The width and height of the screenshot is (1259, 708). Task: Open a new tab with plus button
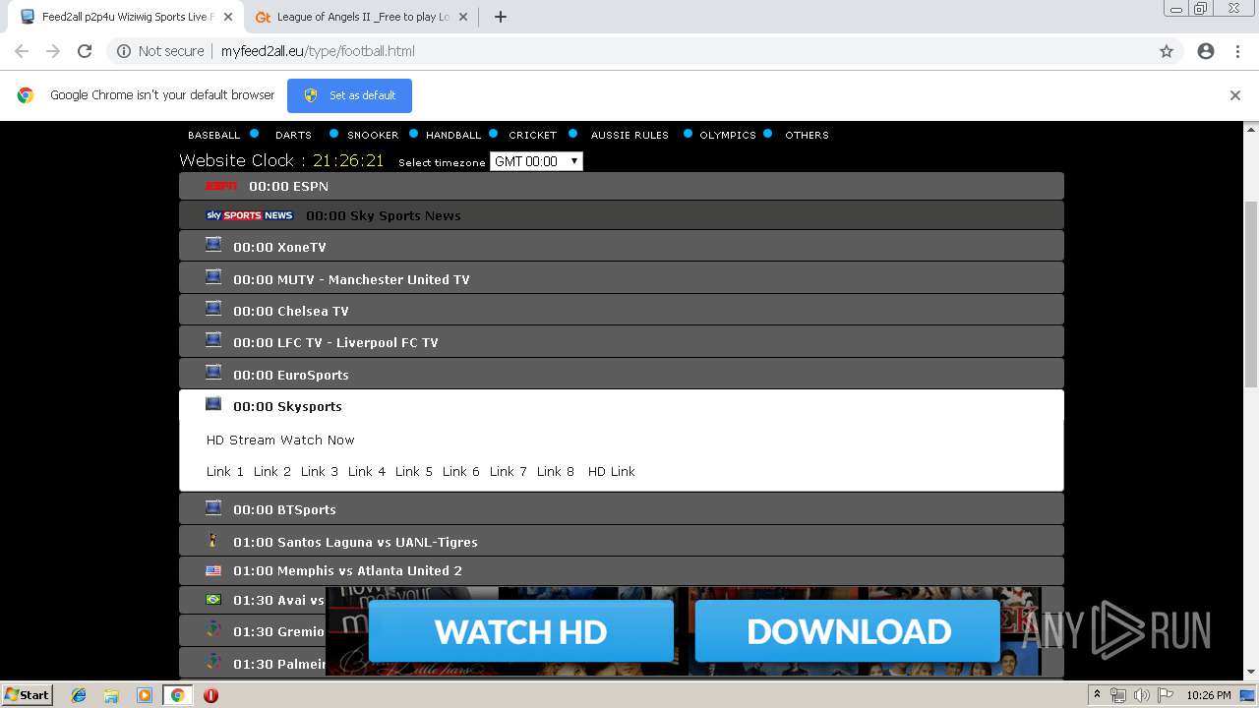500,17
